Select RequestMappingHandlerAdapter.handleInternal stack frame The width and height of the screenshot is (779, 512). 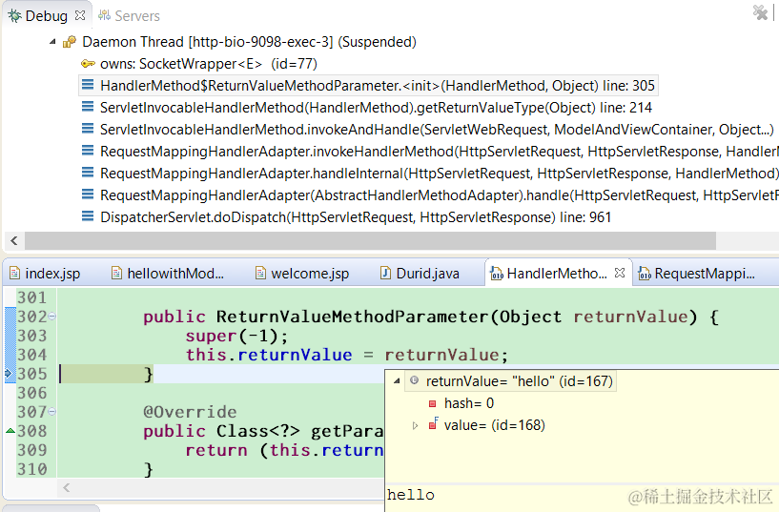coord(440,173)
